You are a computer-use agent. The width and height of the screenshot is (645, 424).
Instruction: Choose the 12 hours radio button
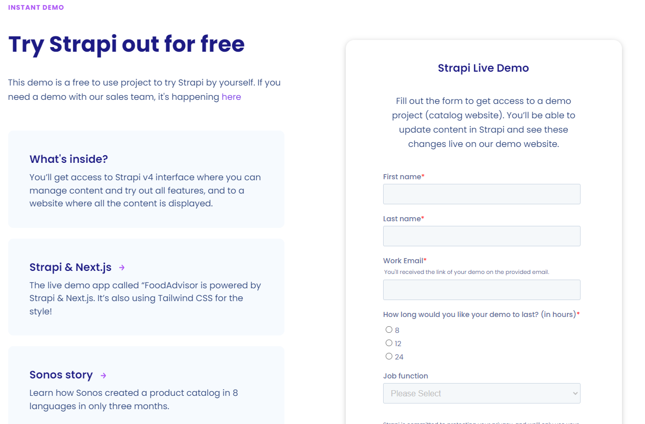pos(389,343)
